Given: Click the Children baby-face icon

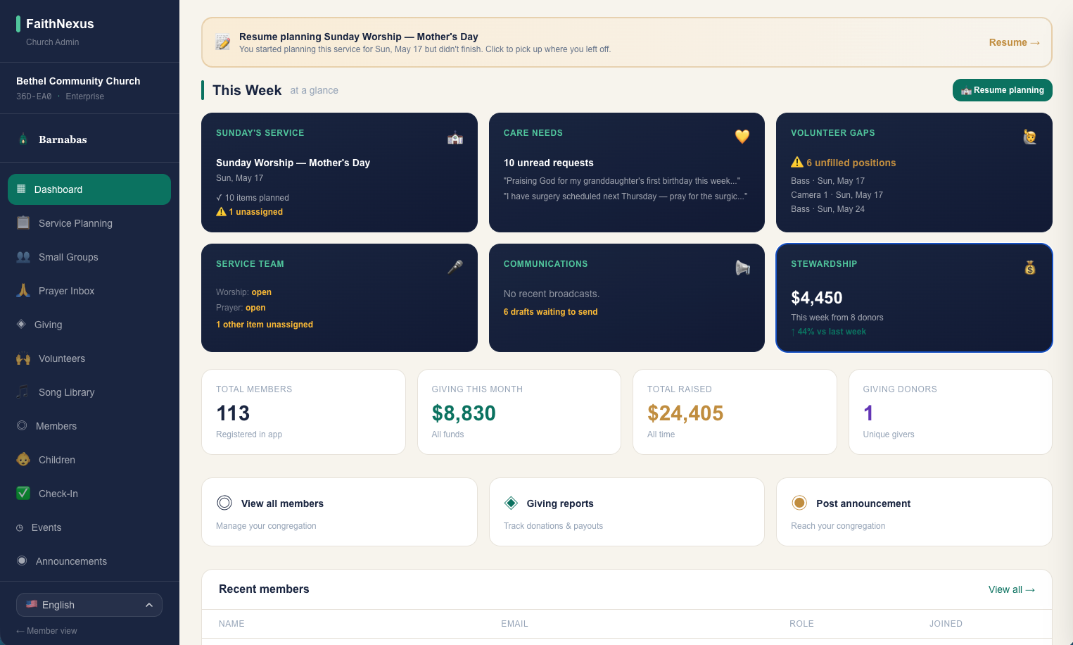Looking at the screenshot, I should click(x=23, y=459).
